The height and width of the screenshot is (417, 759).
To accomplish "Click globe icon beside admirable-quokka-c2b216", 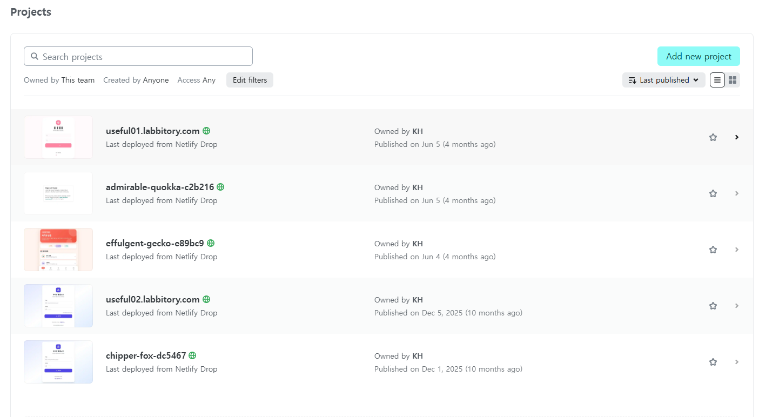I will (220, 187).
